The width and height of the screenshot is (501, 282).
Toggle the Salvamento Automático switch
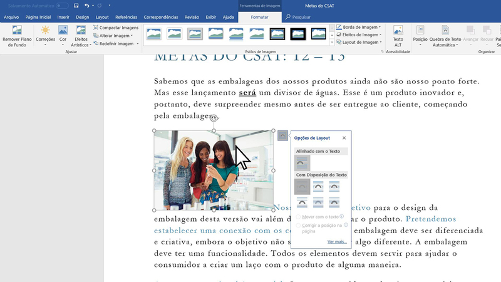[62, 6]
